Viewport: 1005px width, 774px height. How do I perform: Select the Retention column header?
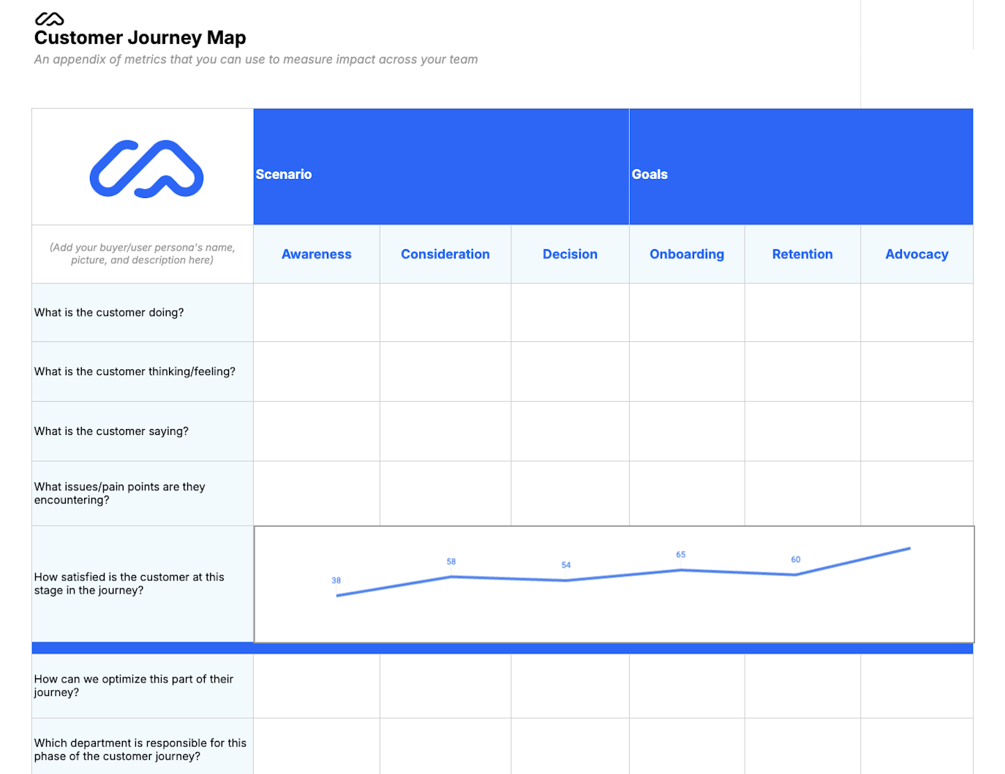[802, 254]
